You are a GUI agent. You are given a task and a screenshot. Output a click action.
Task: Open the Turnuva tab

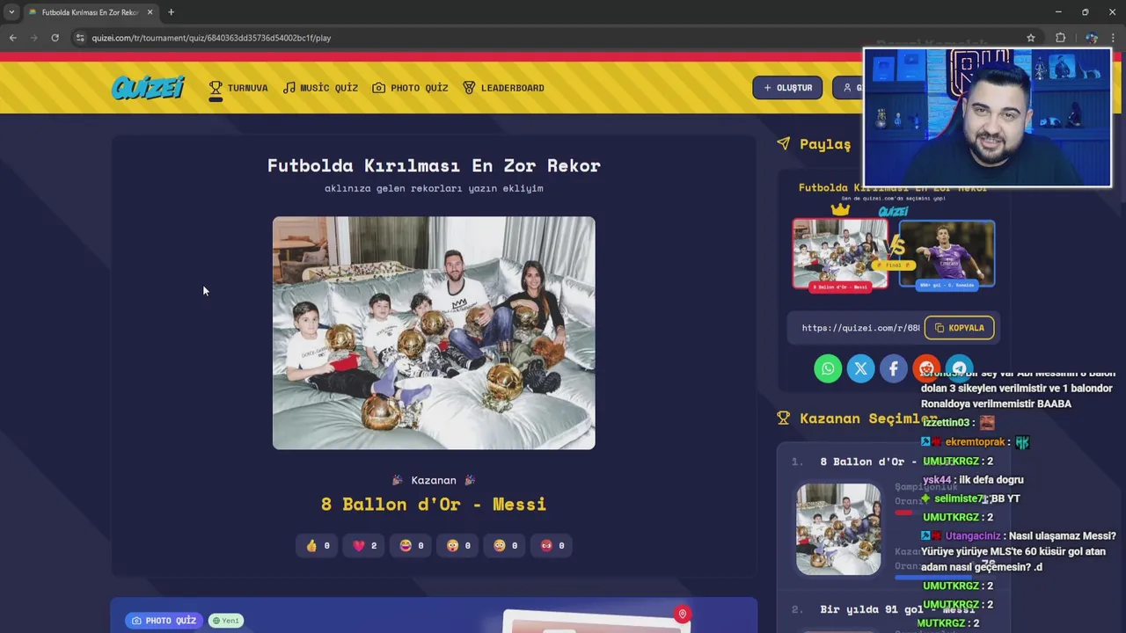coord(238,88)
